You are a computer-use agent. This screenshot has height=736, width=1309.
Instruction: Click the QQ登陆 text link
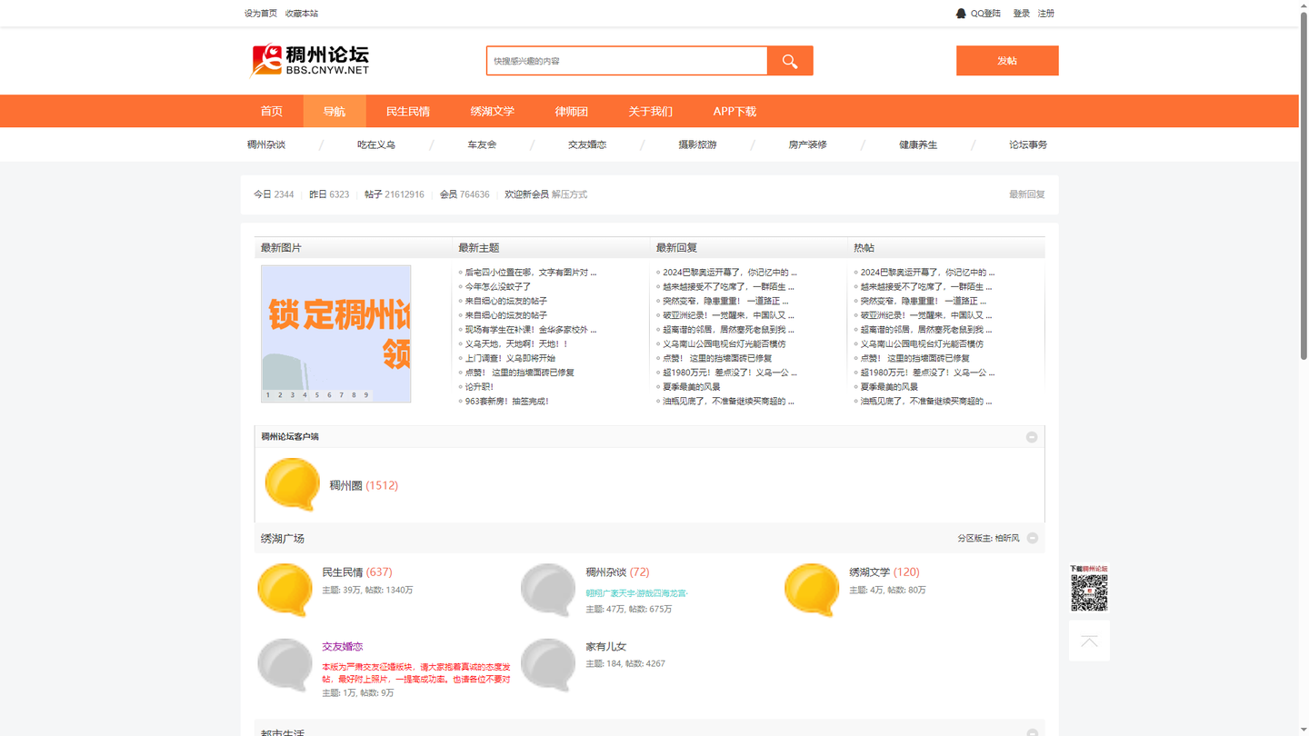click(985, 14)
